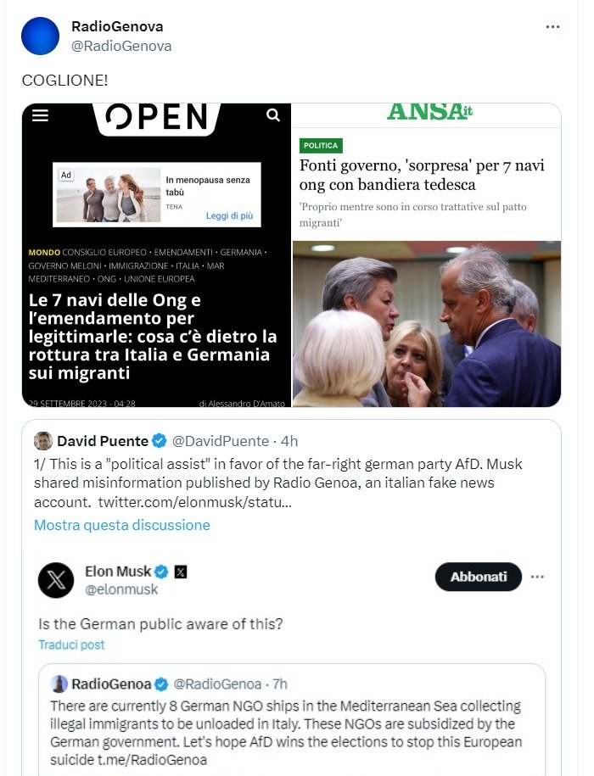Click the X affiliation badge beside Elon Musk

coord(181,572)
